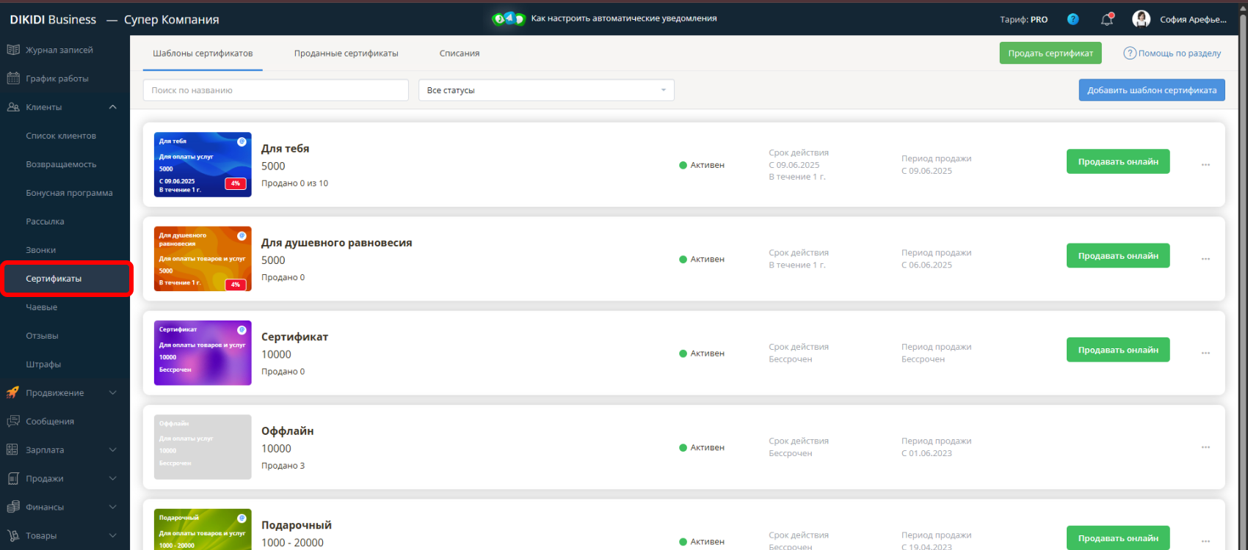This screenshot has height=550, width=1248.
Task: Open the notifications bell icon
Action: 1107,20
